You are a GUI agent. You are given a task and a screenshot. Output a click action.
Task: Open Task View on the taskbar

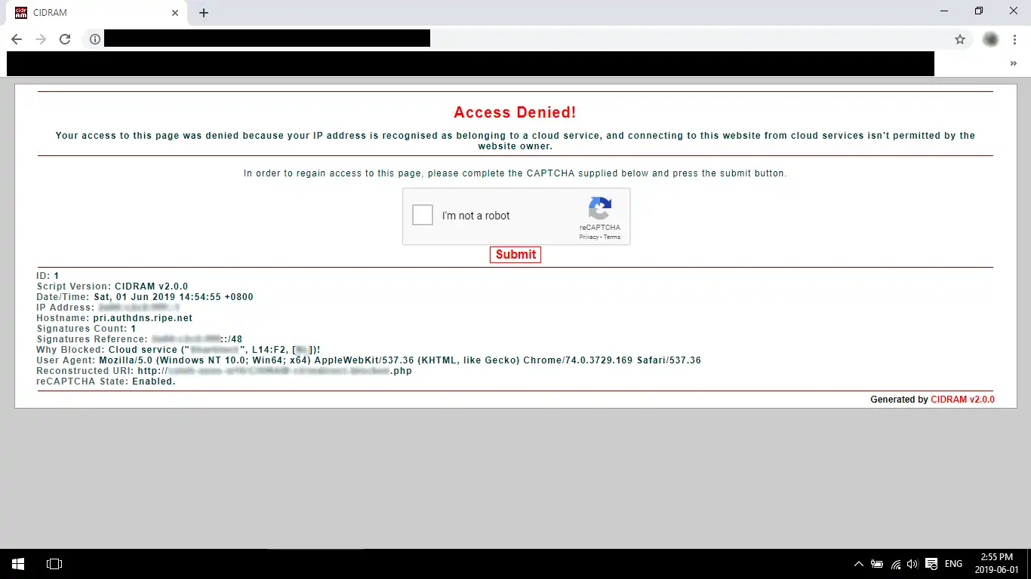tap(54, 564)
